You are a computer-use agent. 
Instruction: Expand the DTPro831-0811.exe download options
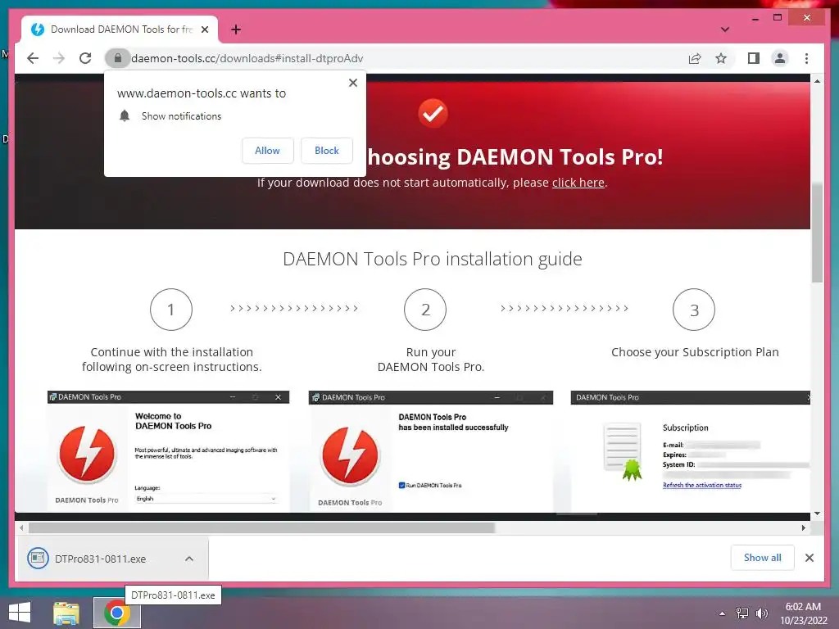click(x=189, y=559)
